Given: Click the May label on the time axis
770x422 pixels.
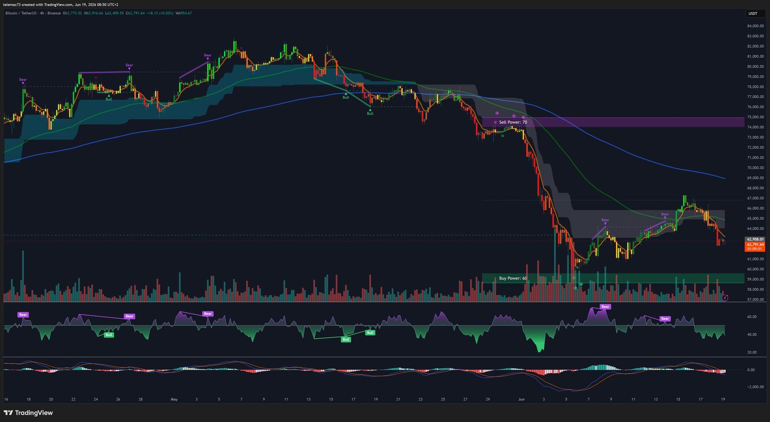Looking at the screenshot, I should click(174, 399).
